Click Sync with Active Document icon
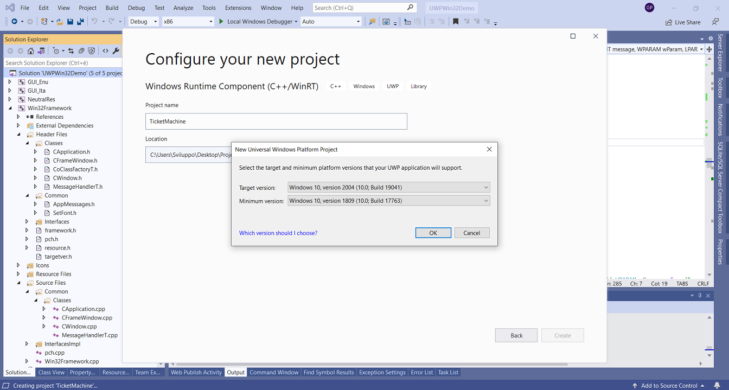This screenshot has height=390, width=729. pyautogui.click(x=71, y=50)
